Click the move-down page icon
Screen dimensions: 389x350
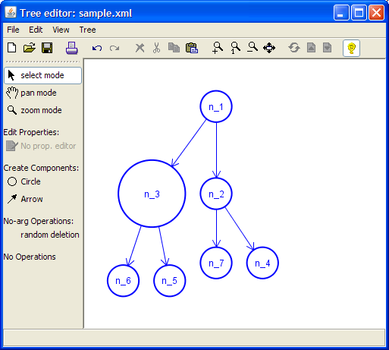tap(327, 48)
